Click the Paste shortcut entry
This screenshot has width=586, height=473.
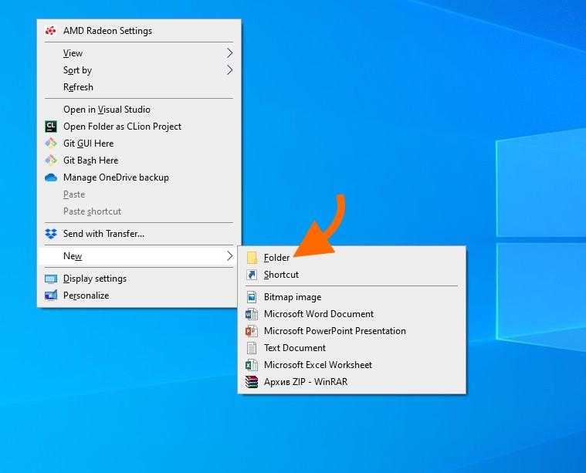(139, 211)
